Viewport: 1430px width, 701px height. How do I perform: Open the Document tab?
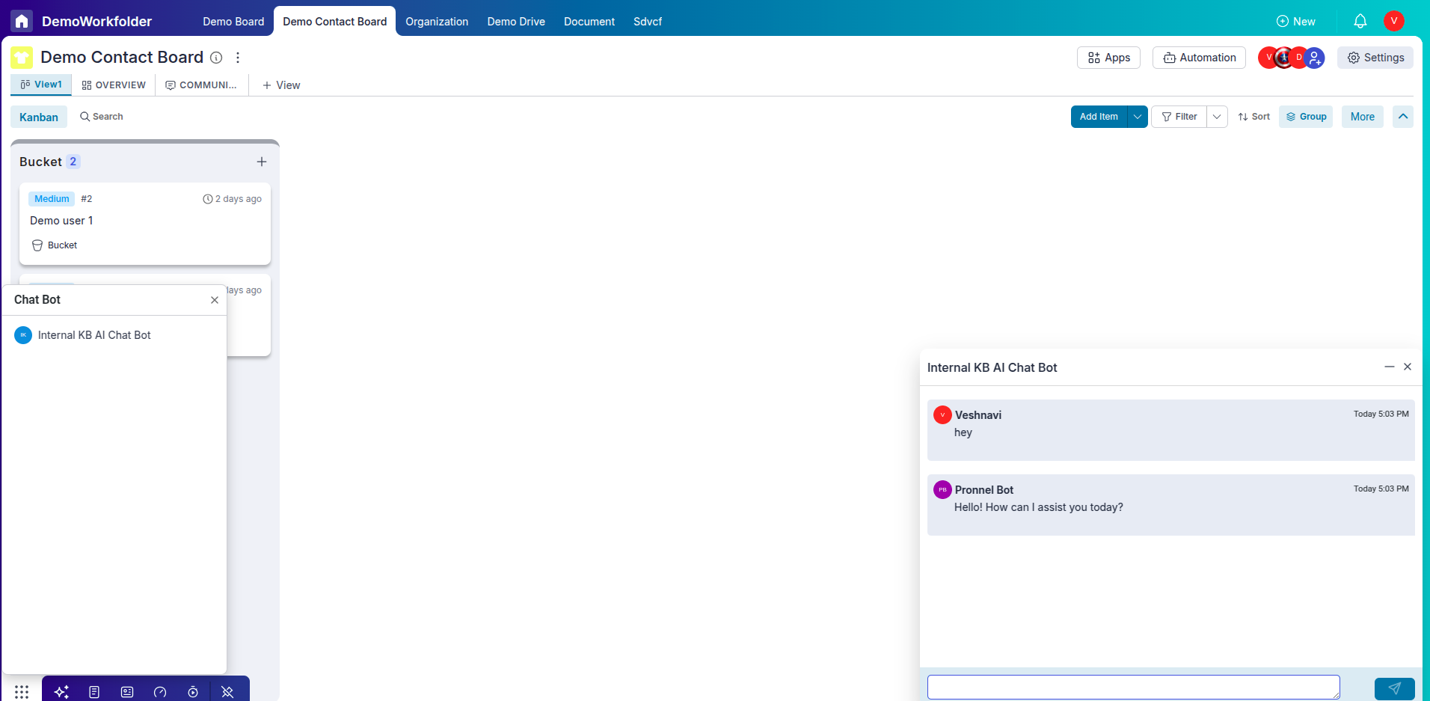(x=589, y=22)
